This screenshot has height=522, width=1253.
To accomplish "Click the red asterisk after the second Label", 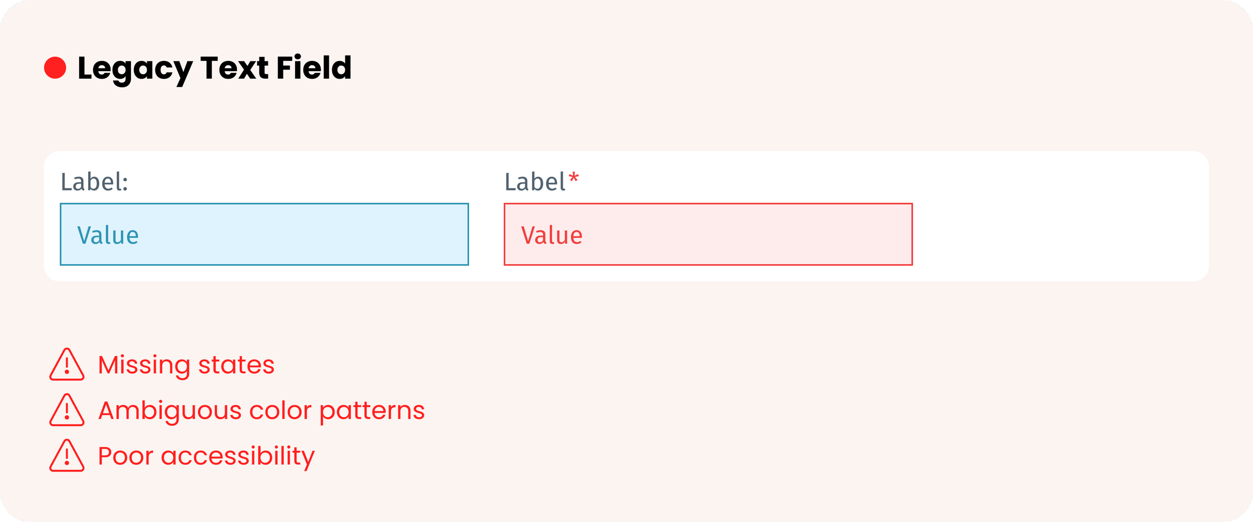I will 574,178.
